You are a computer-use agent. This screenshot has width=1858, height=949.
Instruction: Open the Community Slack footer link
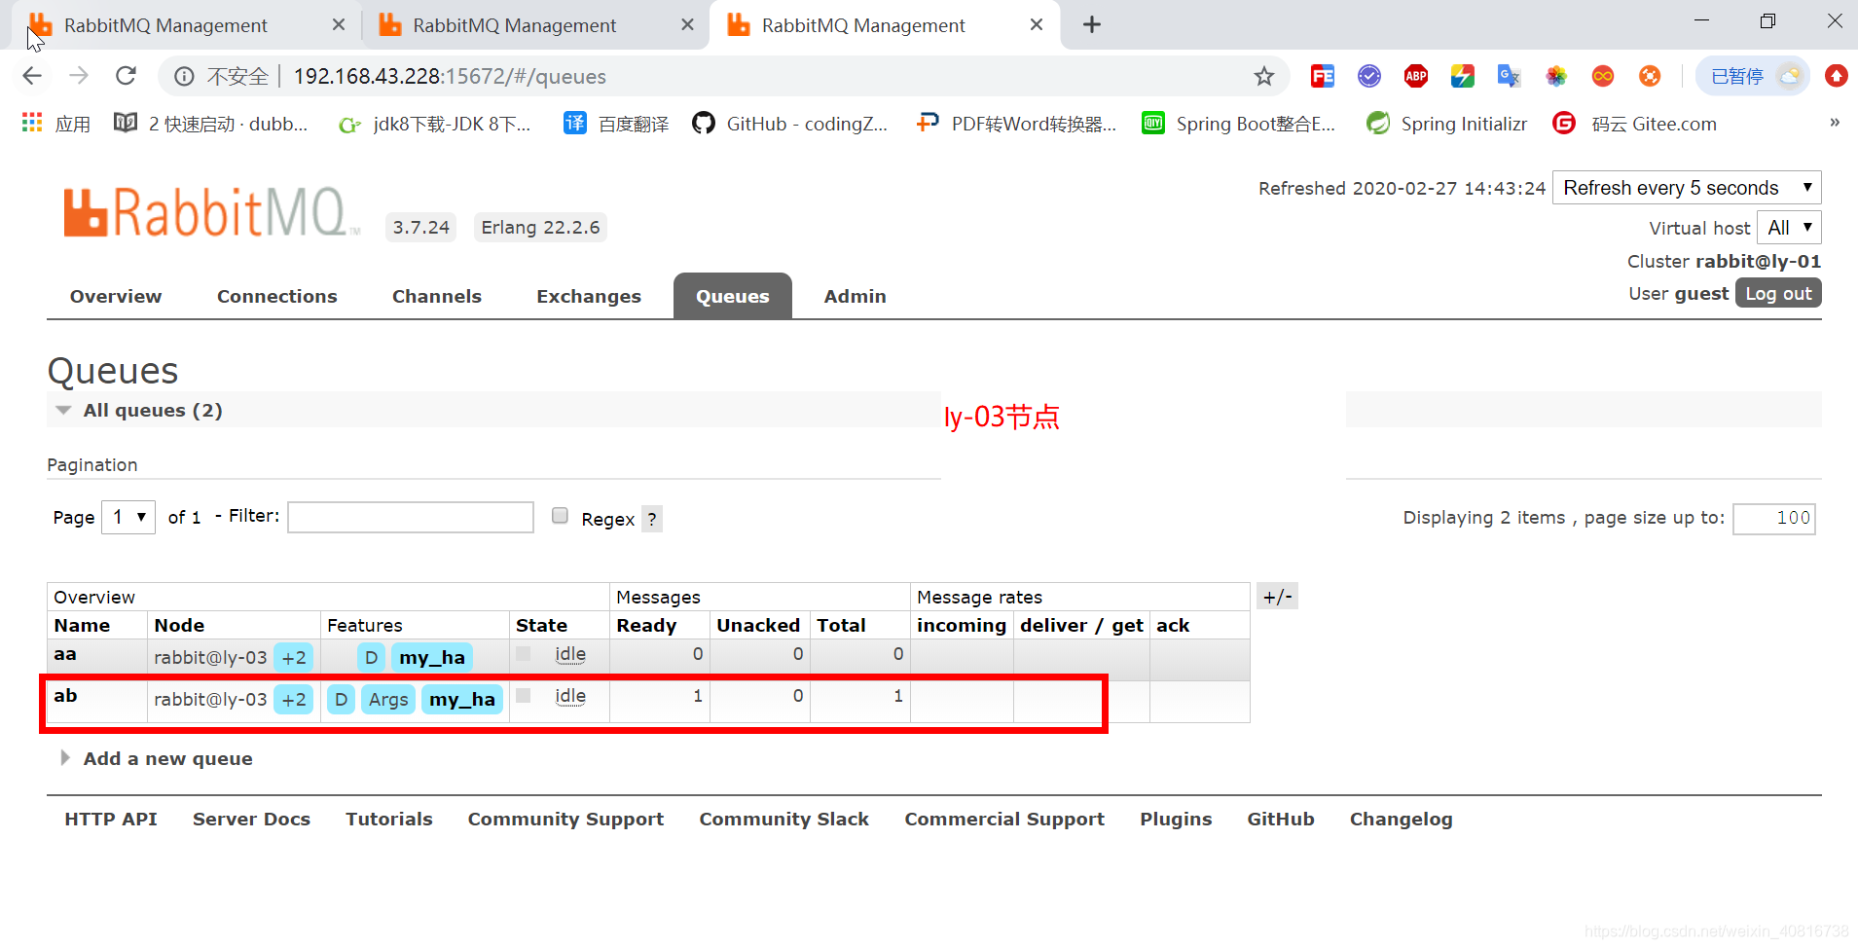[784, 819]
